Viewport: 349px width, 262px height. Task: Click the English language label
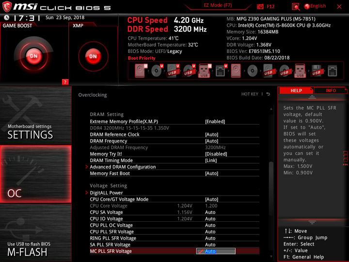click(318, 6)
